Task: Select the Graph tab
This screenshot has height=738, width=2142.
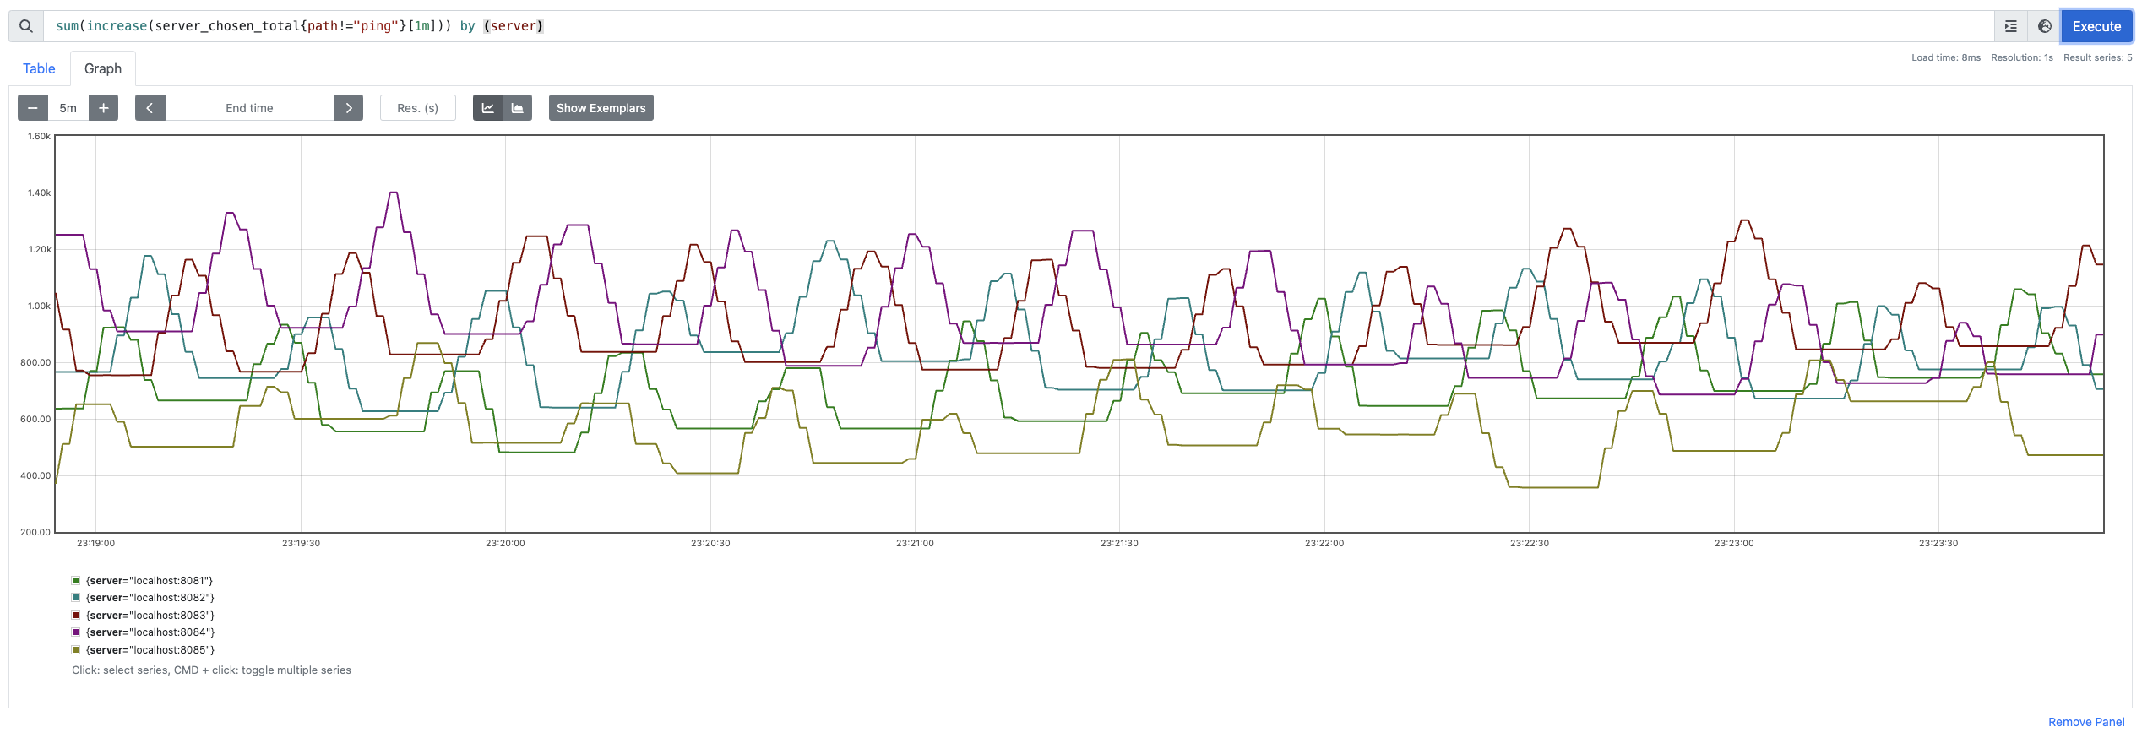Action: coord(103,68)
